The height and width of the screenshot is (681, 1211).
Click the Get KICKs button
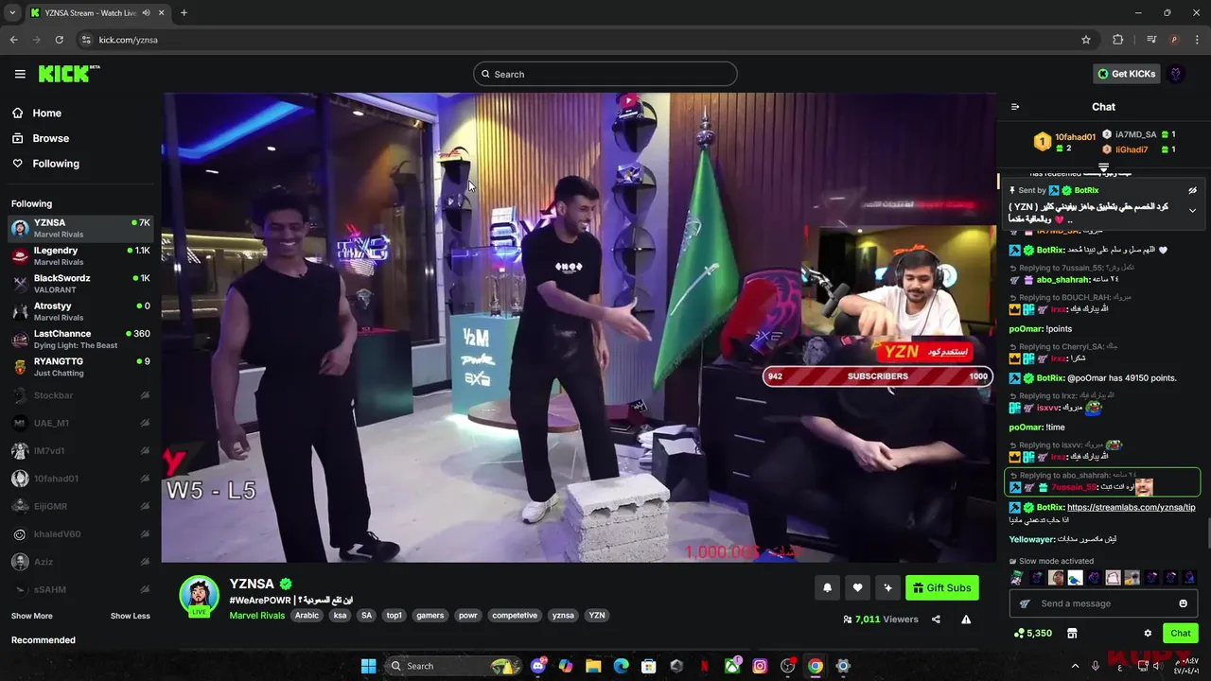tap(1126, 74)
